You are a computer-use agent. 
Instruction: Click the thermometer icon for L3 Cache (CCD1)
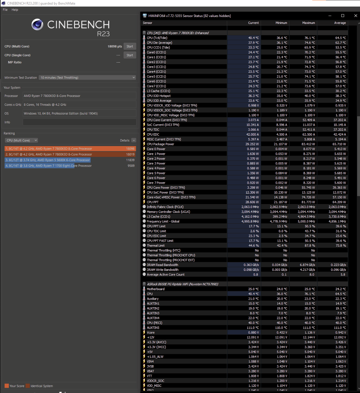pyautogui.click(x=144, y=91)
